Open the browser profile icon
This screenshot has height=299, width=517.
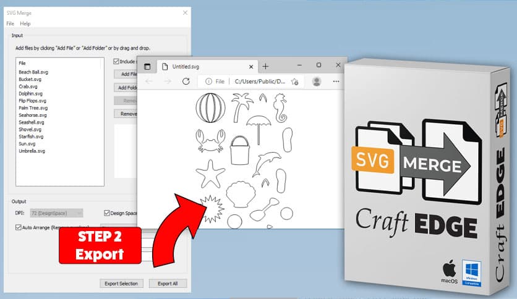(317, 82)
